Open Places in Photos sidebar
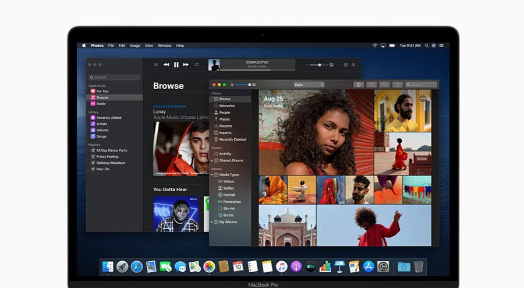524x288 pixels. (x=230, y=119)
